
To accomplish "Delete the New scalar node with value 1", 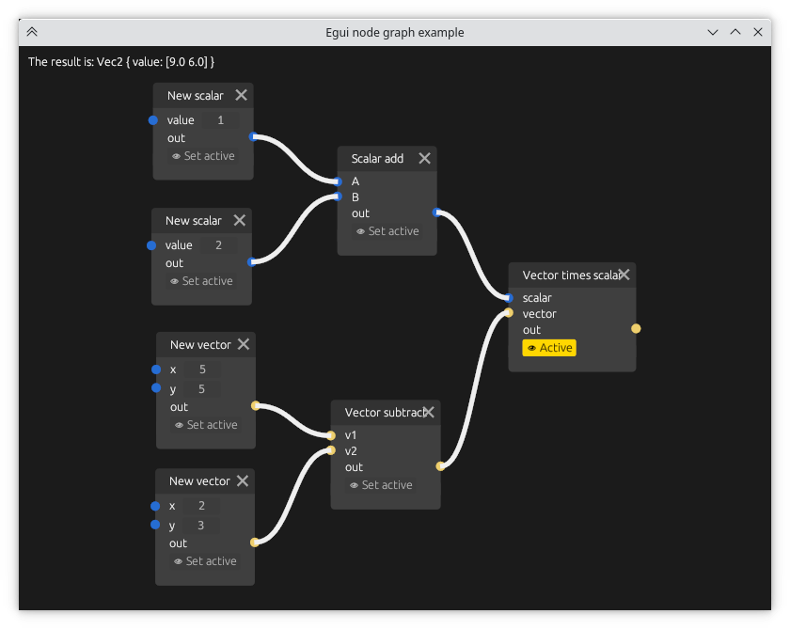I will tap(242, 95).
